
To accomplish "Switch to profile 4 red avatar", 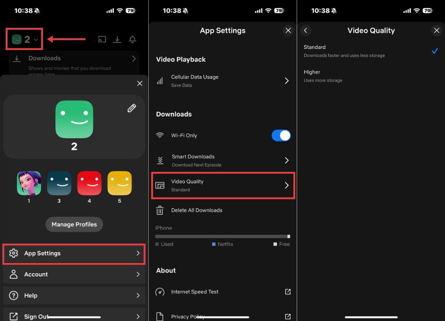I will (x=89, y=183).
